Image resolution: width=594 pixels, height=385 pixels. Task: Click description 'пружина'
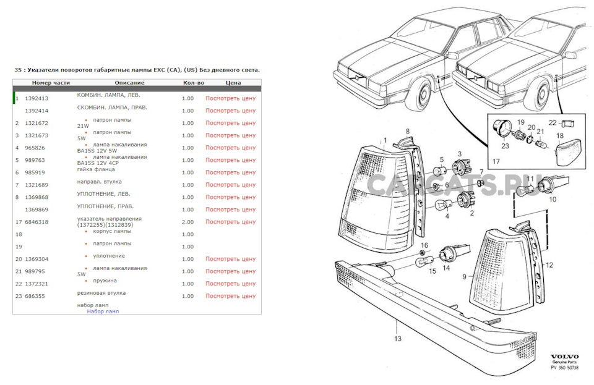105,280
